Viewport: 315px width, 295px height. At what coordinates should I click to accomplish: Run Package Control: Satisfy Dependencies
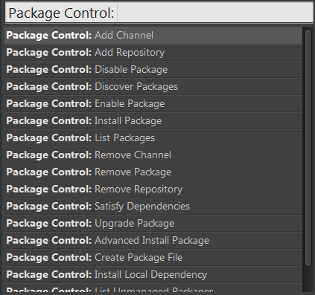pyautogui.click(x=153, y=207)
